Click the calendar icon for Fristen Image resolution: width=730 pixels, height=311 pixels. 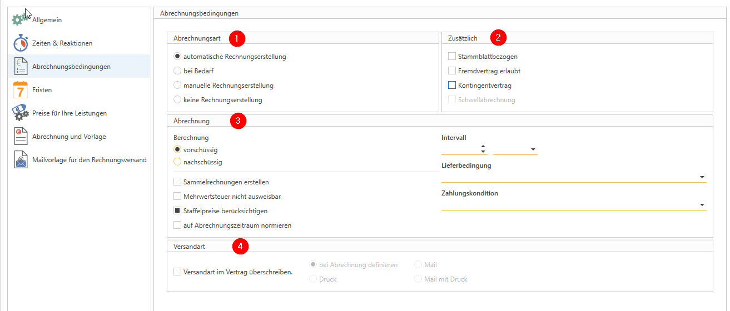coord(20,90)
